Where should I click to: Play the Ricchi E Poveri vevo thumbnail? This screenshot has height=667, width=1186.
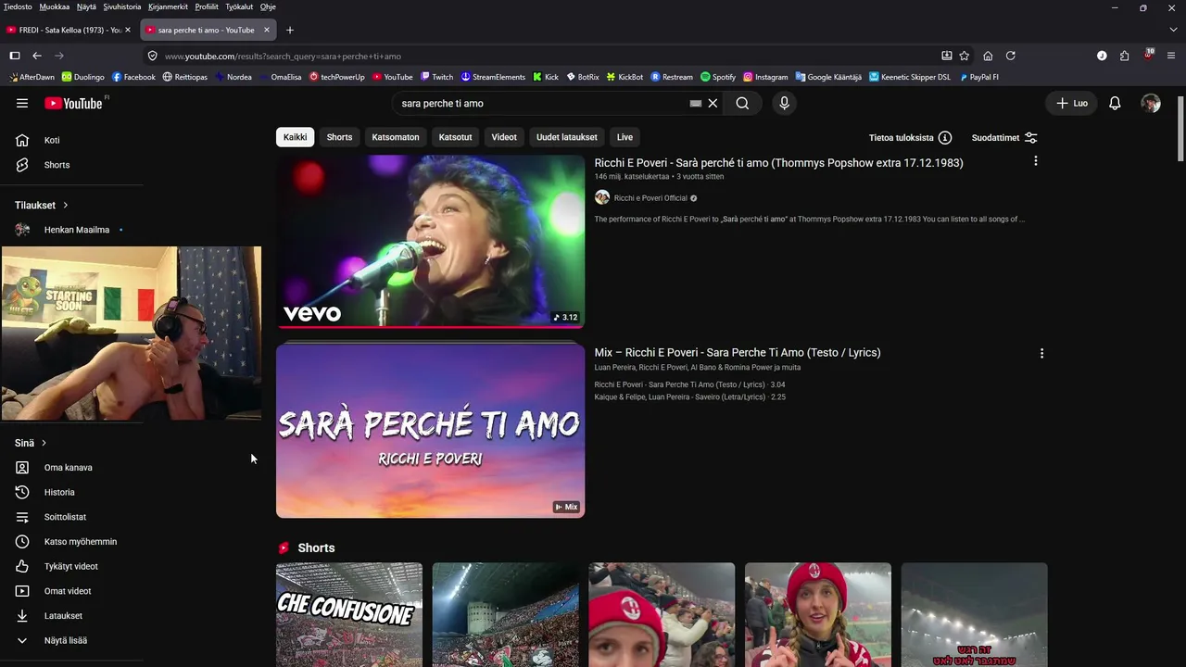click(x=430, y=241)
